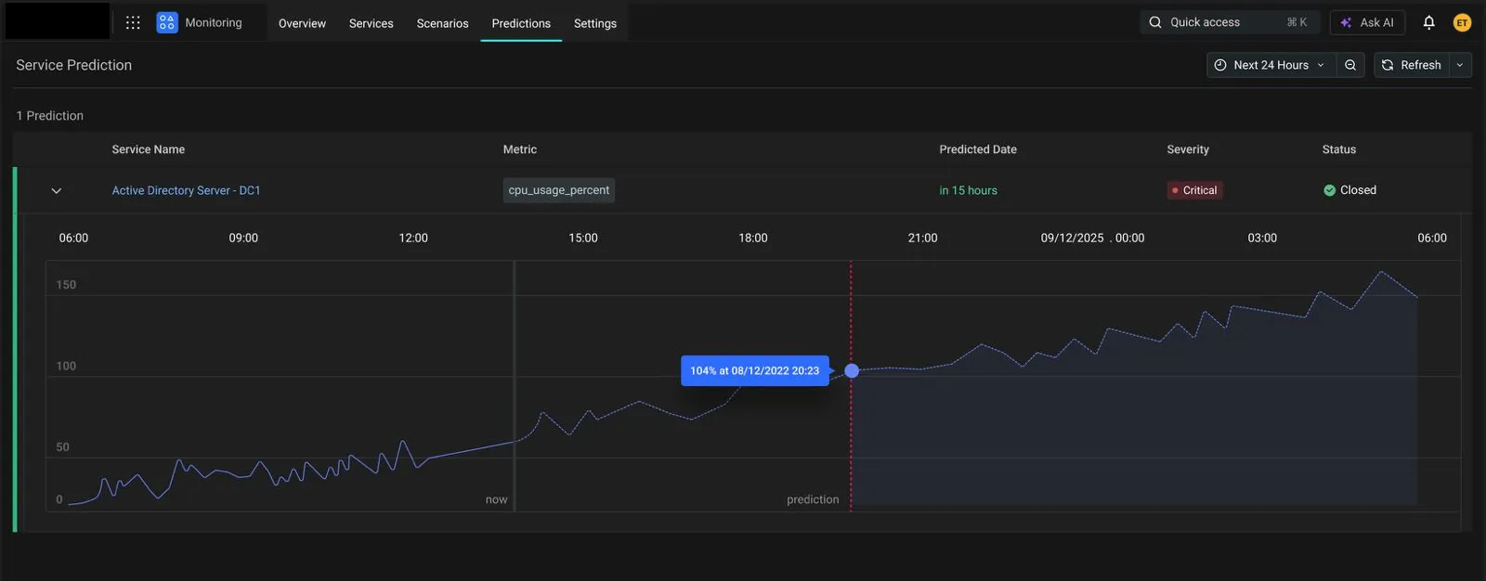Click the Critical severity badge
This screenshot has height=581, width=1486.
coord(1195,190)
